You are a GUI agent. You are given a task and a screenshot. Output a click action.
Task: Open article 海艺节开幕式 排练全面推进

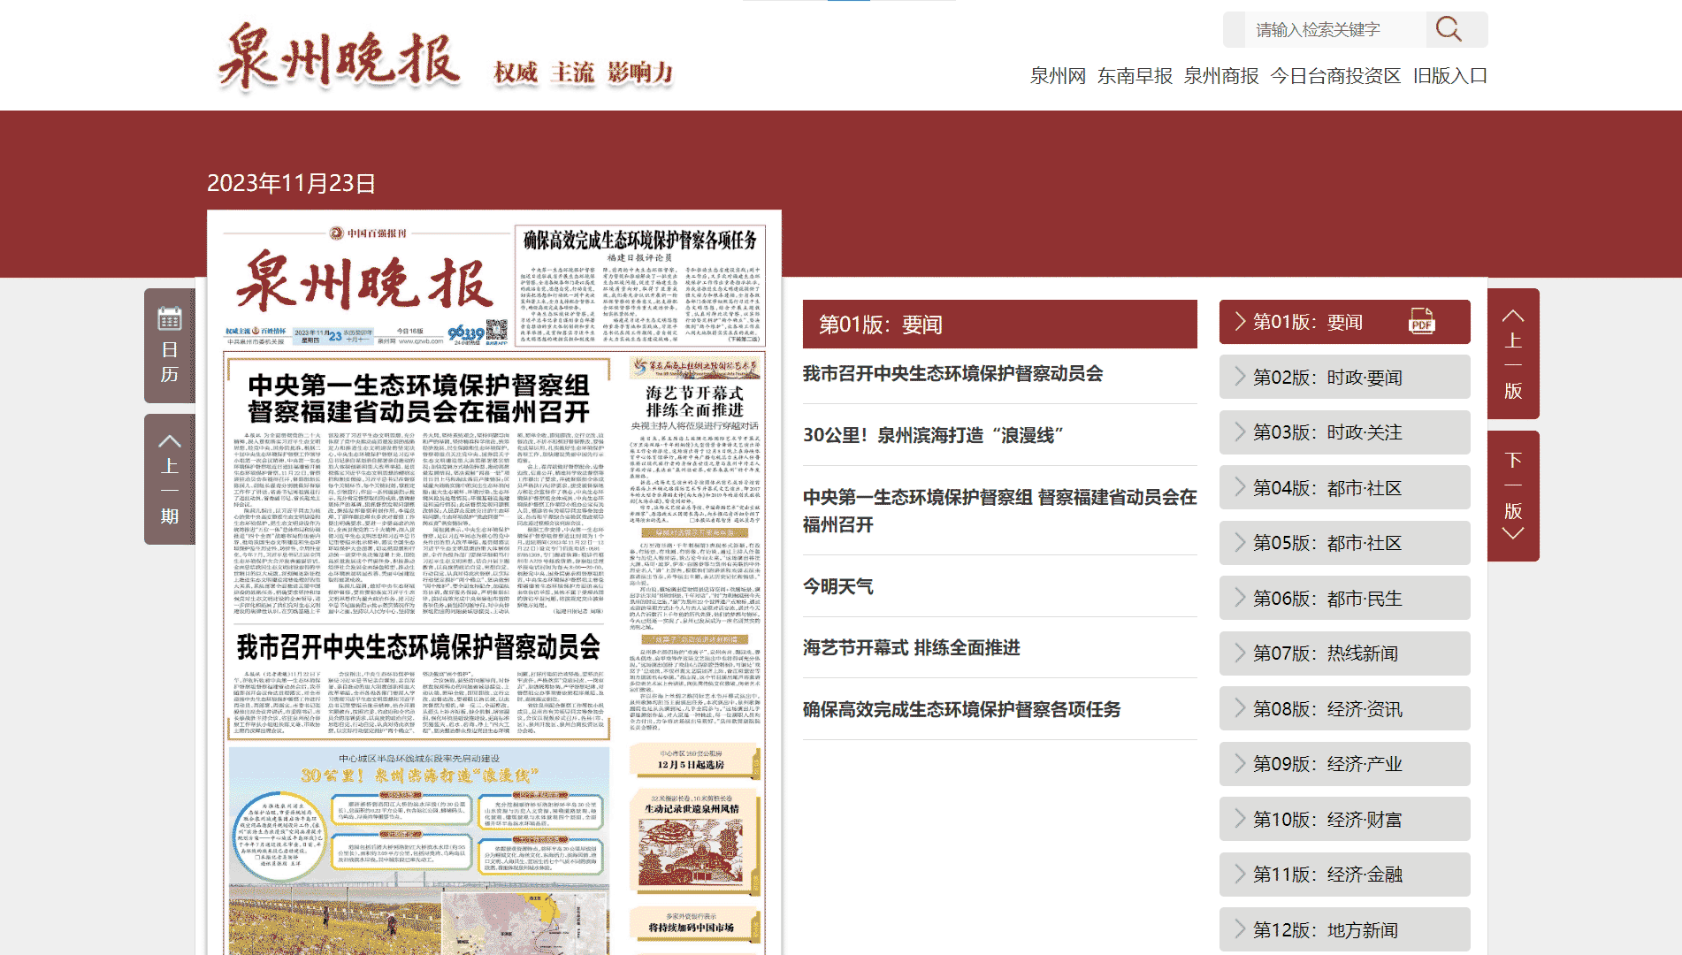(x=911, y=647)
